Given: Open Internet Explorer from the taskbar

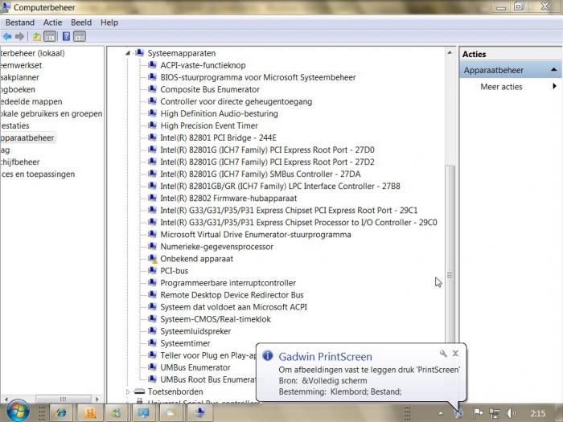Looking at the screenshot, I should (x=62, y=412).
